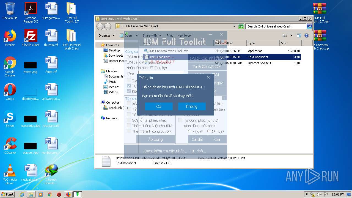Select IDM Universal Web Crack desktop folder
Image resolution: width=352 pixels, height=198 pixels.
tap(72, 40)
